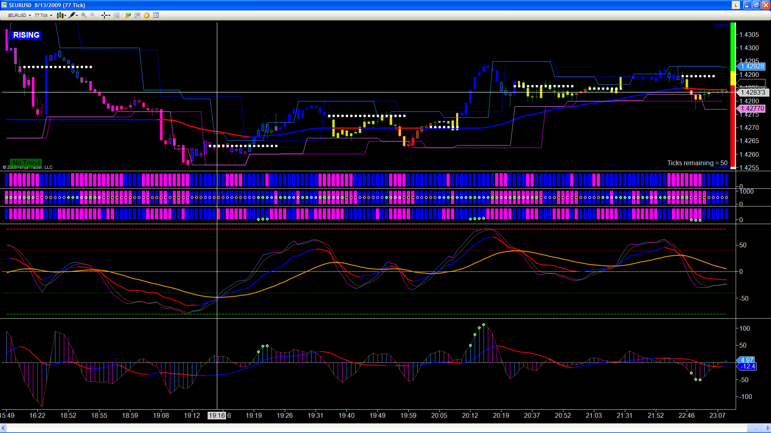
Task: Click the 1.42770 magenta price marker
Action: 752,109
